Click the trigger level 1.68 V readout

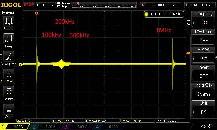pos(206,5)
